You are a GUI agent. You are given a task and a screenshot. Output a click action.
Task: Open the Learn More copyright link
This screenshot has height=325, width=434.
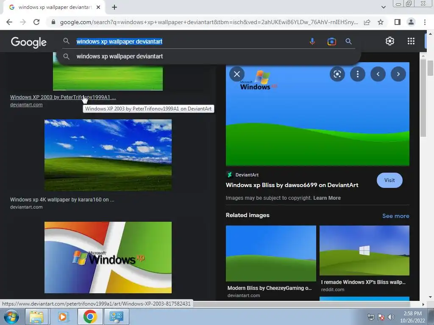pyautogui.click(x=327, y=198)
